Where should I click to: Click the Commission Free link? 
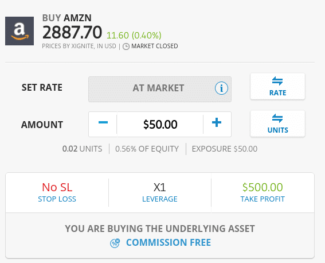pyautogui.click(x=169, y=242)
